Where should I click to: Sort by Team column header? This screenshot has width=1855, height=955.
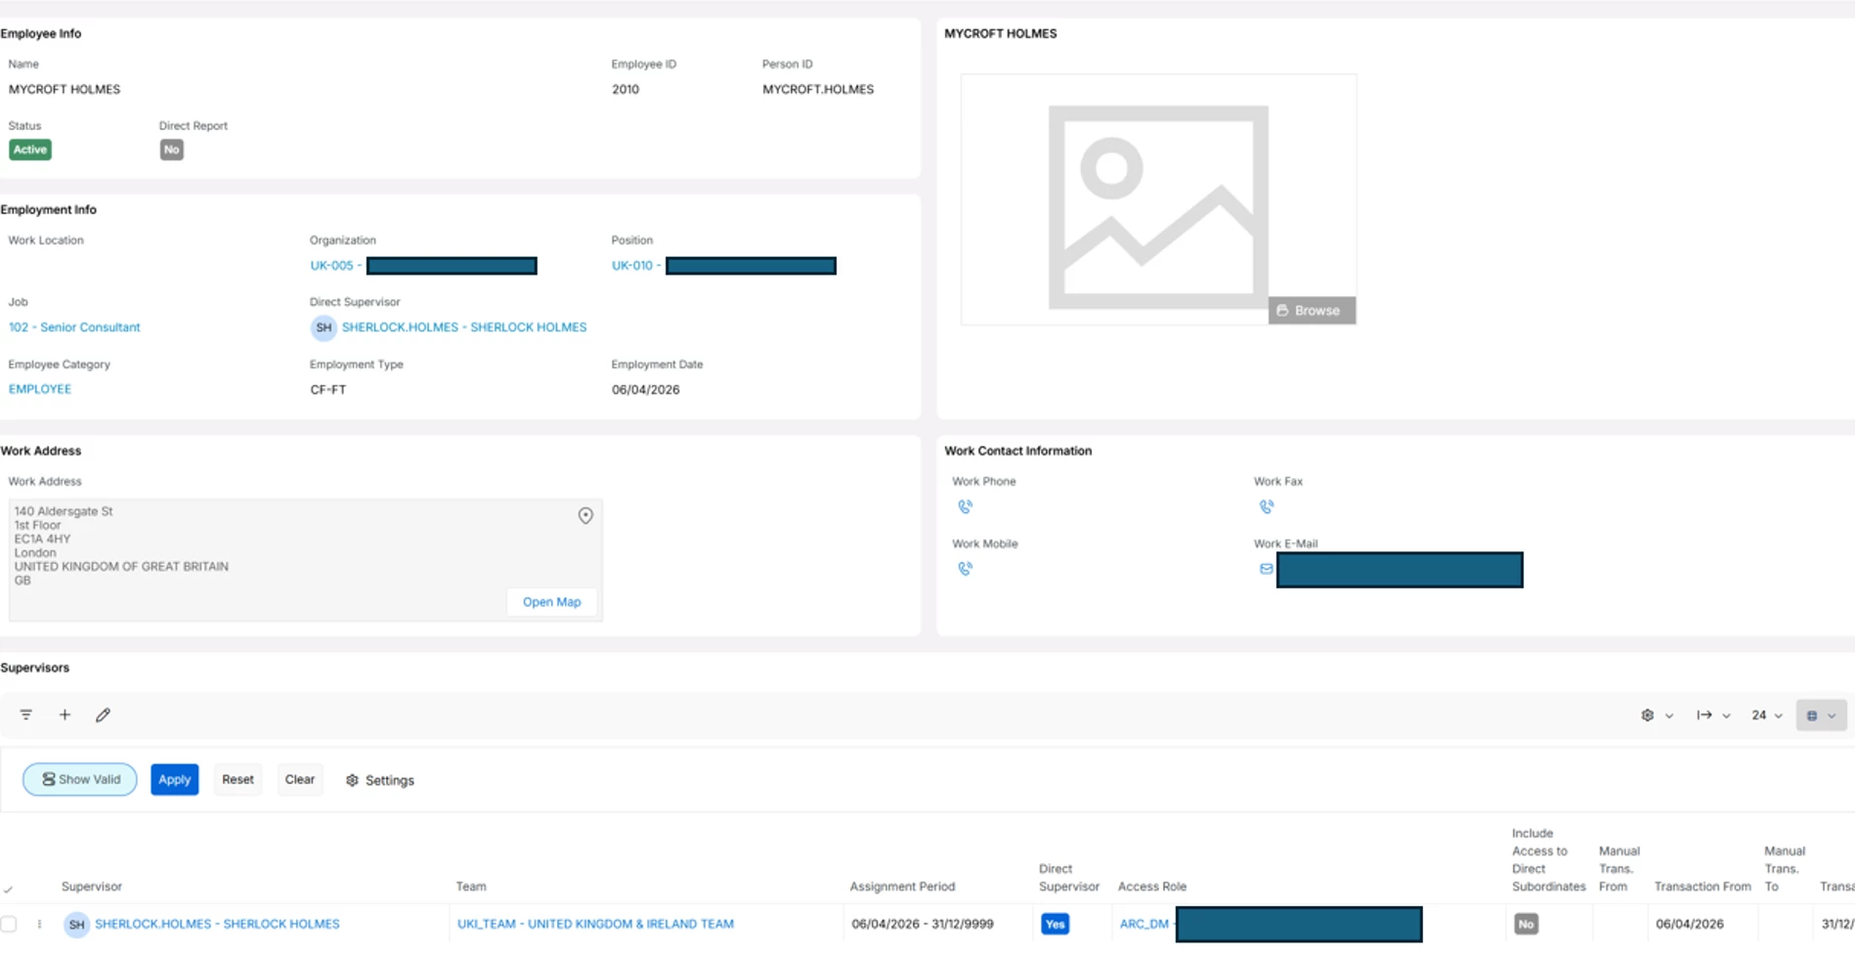(x=471, y=887)
